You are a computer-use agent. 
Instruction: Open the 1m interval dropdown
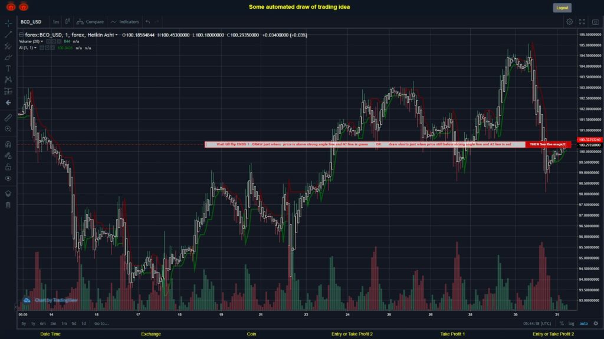click(56, 22)
